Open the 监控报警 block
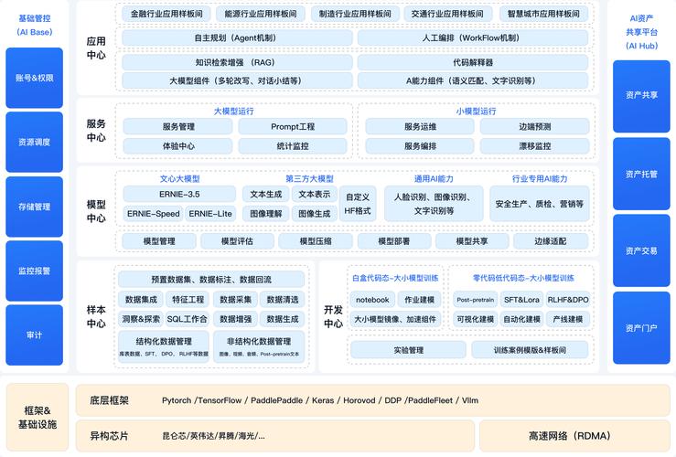Image resolution: width=676 pixels, height=457 pixels. [34, 271]
